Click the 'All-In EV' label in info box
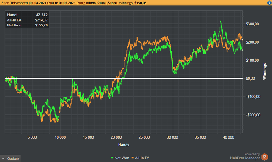 pos(14,20)
